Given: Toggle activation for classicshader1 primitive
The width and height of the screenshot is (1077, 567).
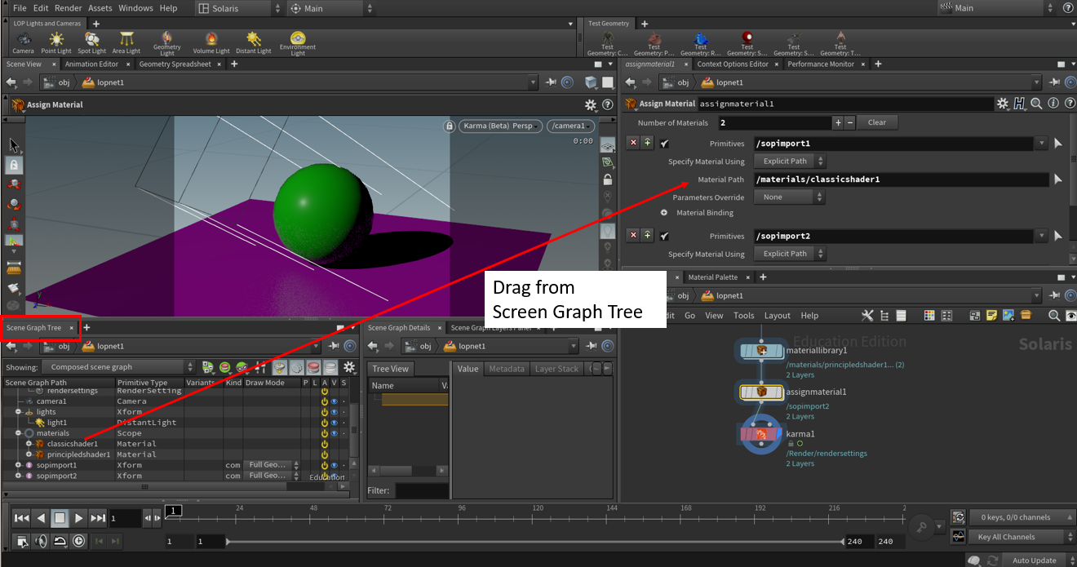Looking at the screenshot, I should 324,444.
